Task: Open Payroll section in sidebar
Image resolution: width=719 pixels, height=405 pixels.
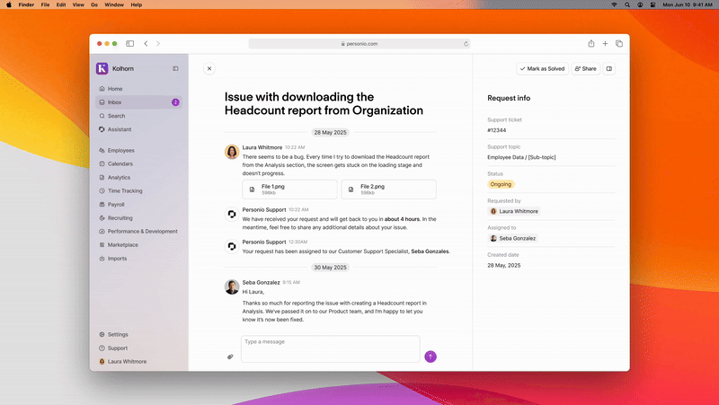Action: click(116, 205)
